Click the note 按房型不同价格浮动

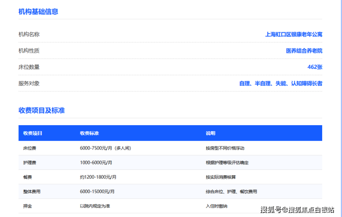click(225, 148)
